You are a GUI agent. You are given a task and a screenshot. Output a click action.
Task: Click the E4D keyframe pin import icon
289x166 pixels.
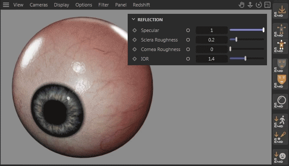(280, 137)
